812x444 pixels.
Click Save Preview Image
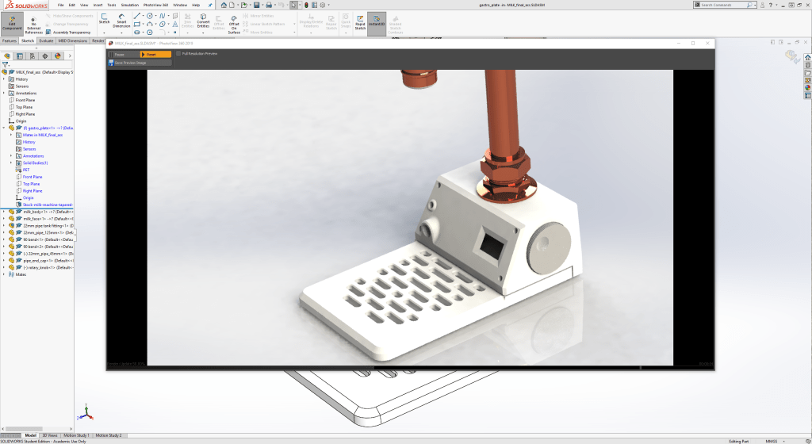point(129,63)
